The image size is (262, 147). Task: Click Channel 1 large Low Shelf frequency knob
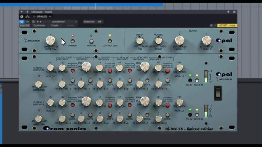pos(86,67)
